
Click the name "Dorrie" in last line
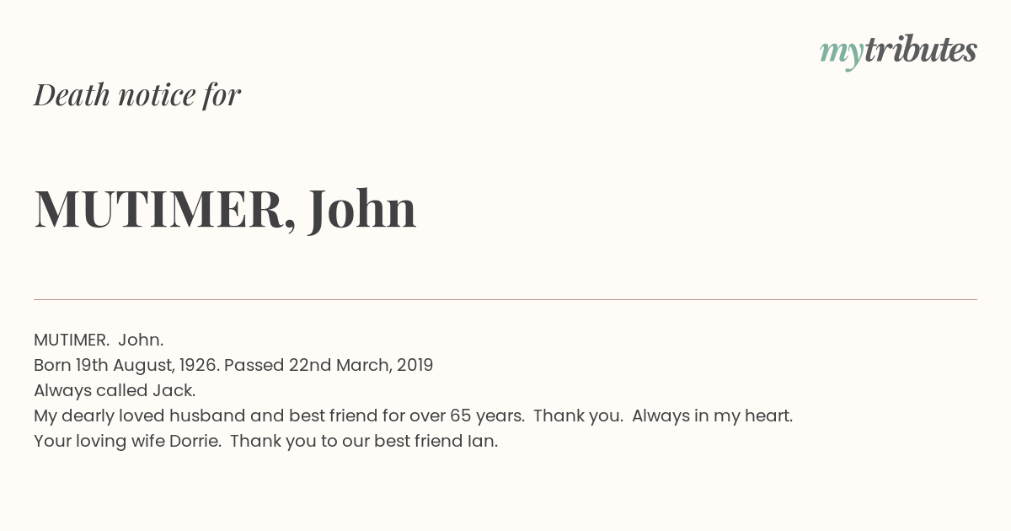[194, 441]
